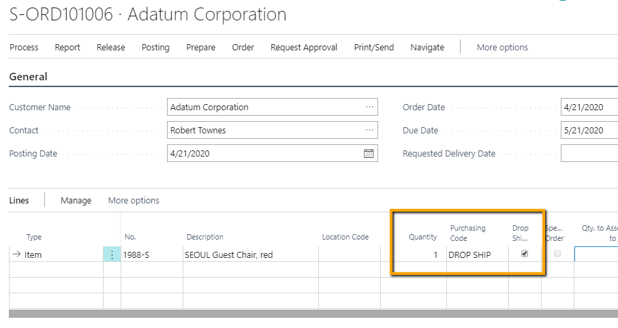The height and width of the screenshot is (328, 618).
Task: Open the Posting Date calendar picker
Action: pos(369,154)
